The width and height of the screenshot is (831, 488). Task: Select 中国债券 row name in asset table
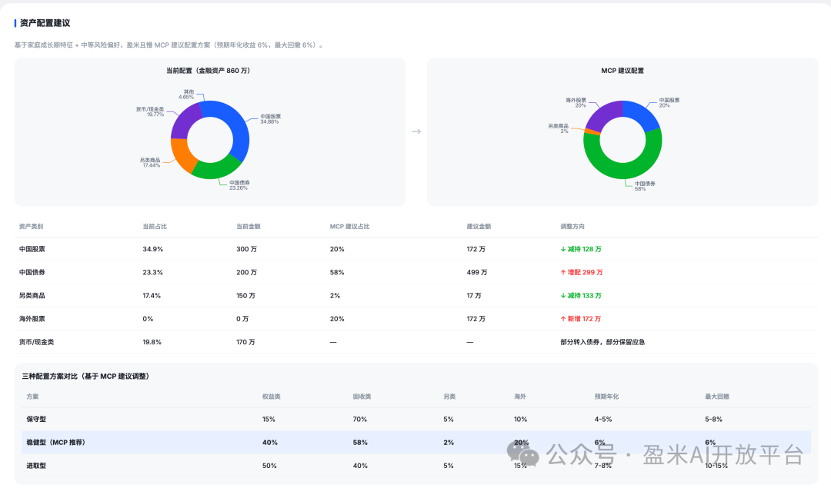(x=32, y=273)
